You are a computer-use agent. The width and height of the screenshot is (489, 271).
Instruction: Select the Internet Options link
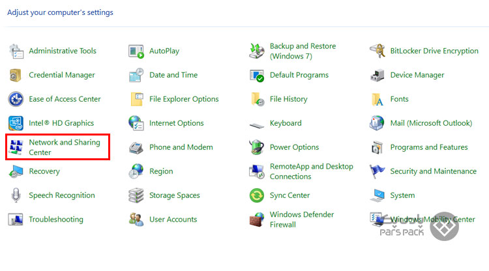point(176,123)
